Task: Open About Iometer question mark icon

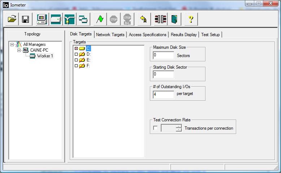Action: pos(191,19)
